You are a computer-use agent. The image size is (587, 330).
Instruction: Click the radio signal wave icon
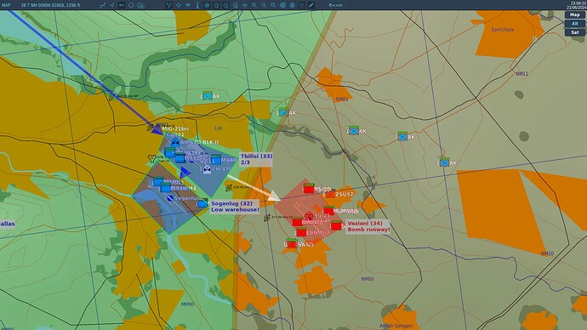tap(188, 5)
